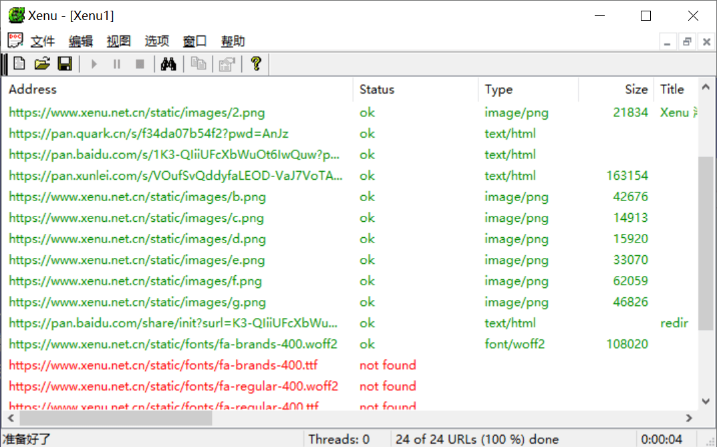The width and height of the screenshot is (717, 447).
Task: Select the images/e.png address row
Action: pos(350,260)
